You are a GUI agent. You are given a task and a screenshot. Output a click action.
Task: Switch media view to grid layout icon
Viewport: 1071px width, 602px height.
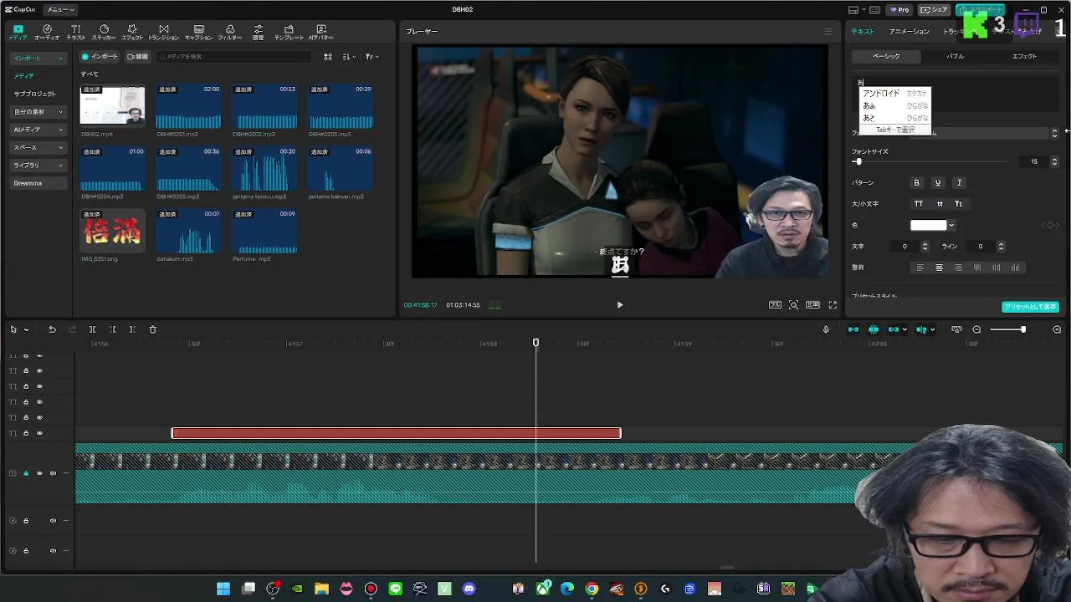click(x=328, y=57)
